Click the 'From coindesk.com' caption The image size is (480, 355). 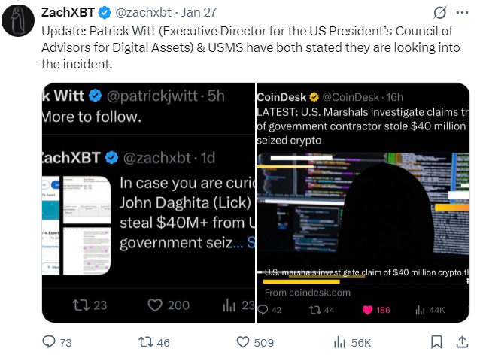308,292
